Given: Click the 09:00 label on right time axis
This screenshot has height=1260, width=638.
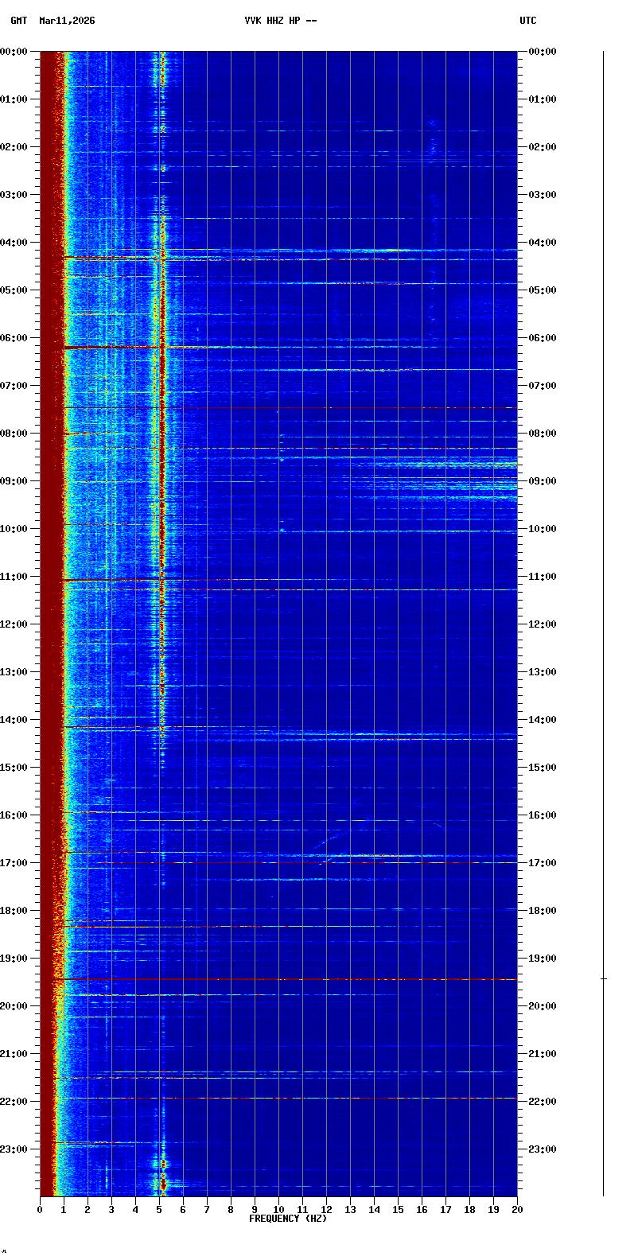Looking at the screenshot, I should click(543, 481).
